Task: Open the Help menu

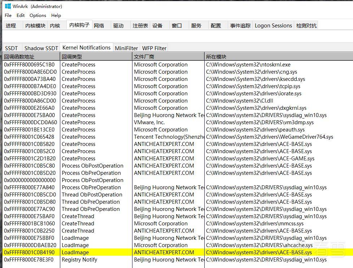Action: pyautogui.click(x=56, y=15)
